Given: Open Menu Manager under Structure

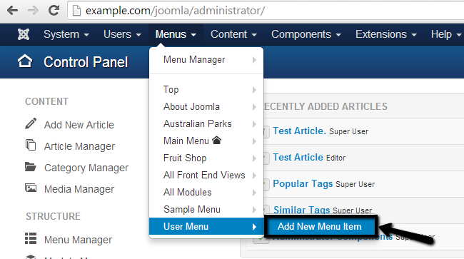Looking at the screenshot, I should point(78,240).
